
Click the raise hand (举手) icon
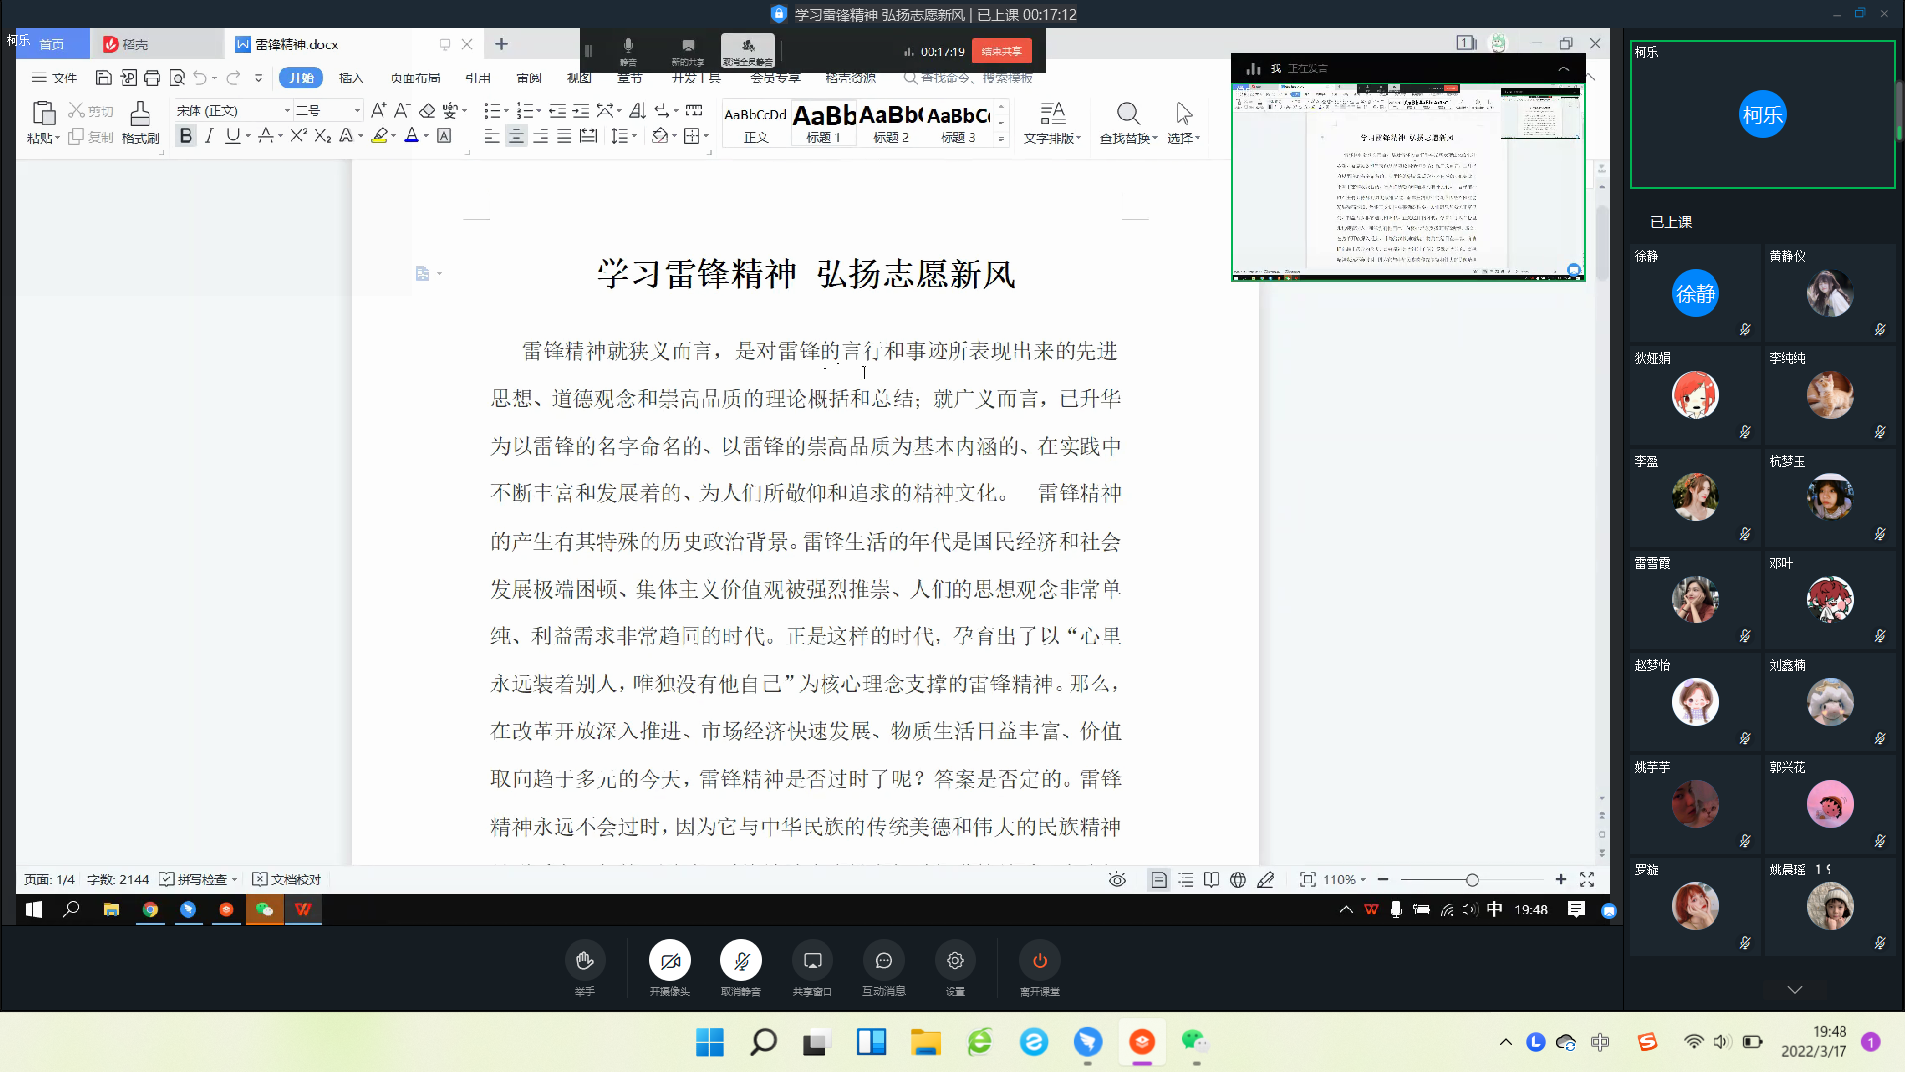coord(584,960)
